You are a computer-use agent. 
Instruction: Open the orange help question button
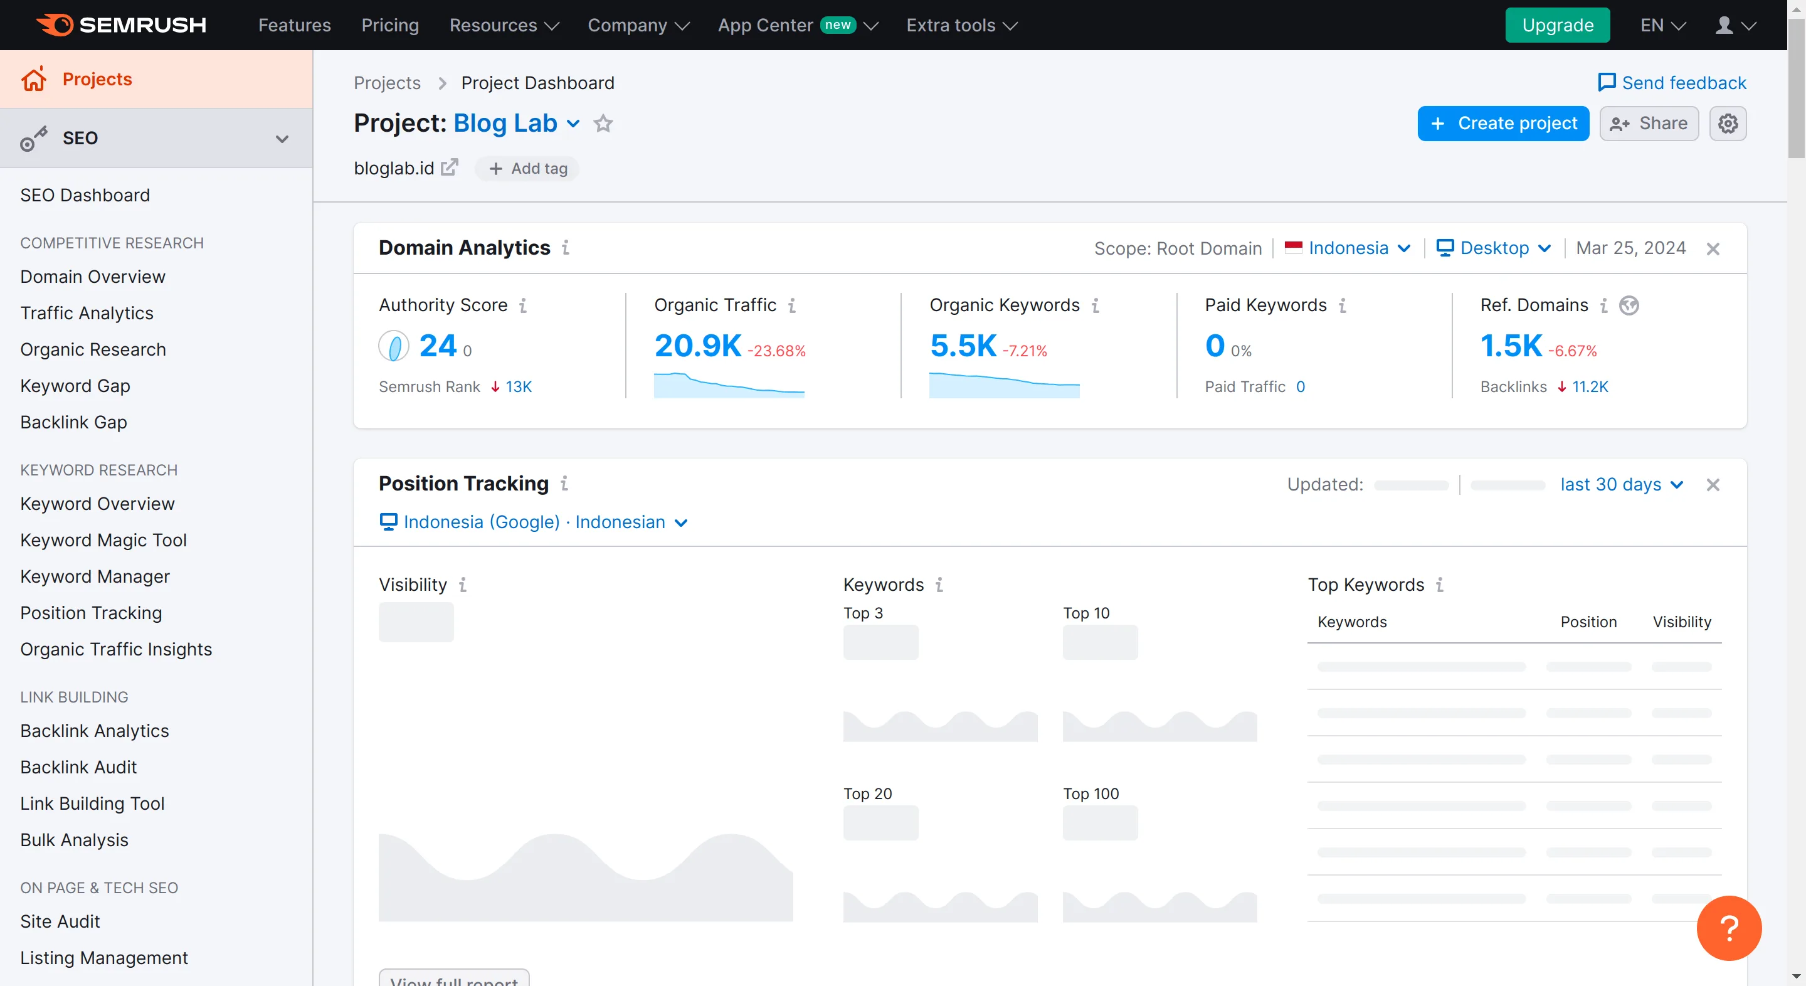pyautogui.click(x=1728, y=928)
